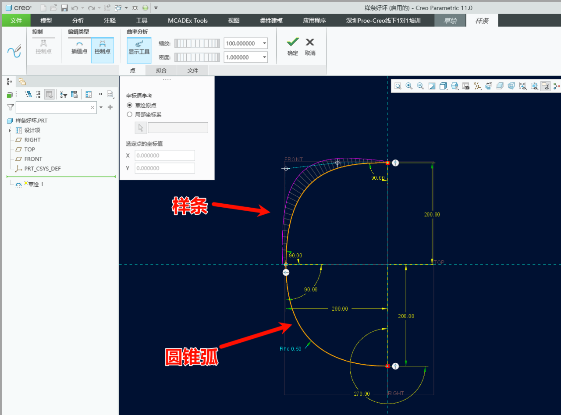Toggle the 控制点 edit type button

click(103, 47)
